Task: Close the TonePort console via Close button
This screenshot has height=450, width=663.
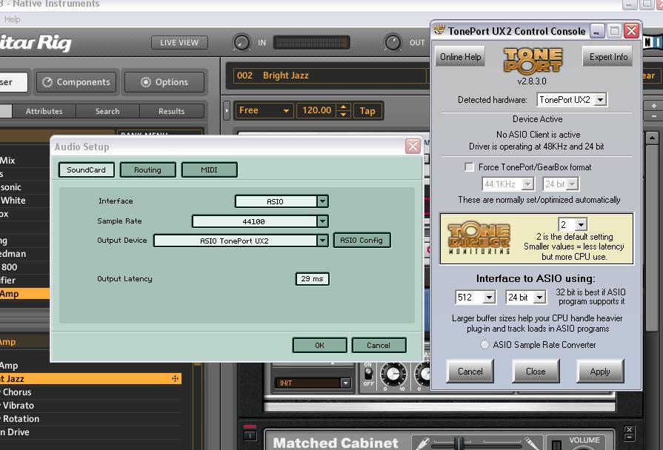Action: tap(536, 372)
